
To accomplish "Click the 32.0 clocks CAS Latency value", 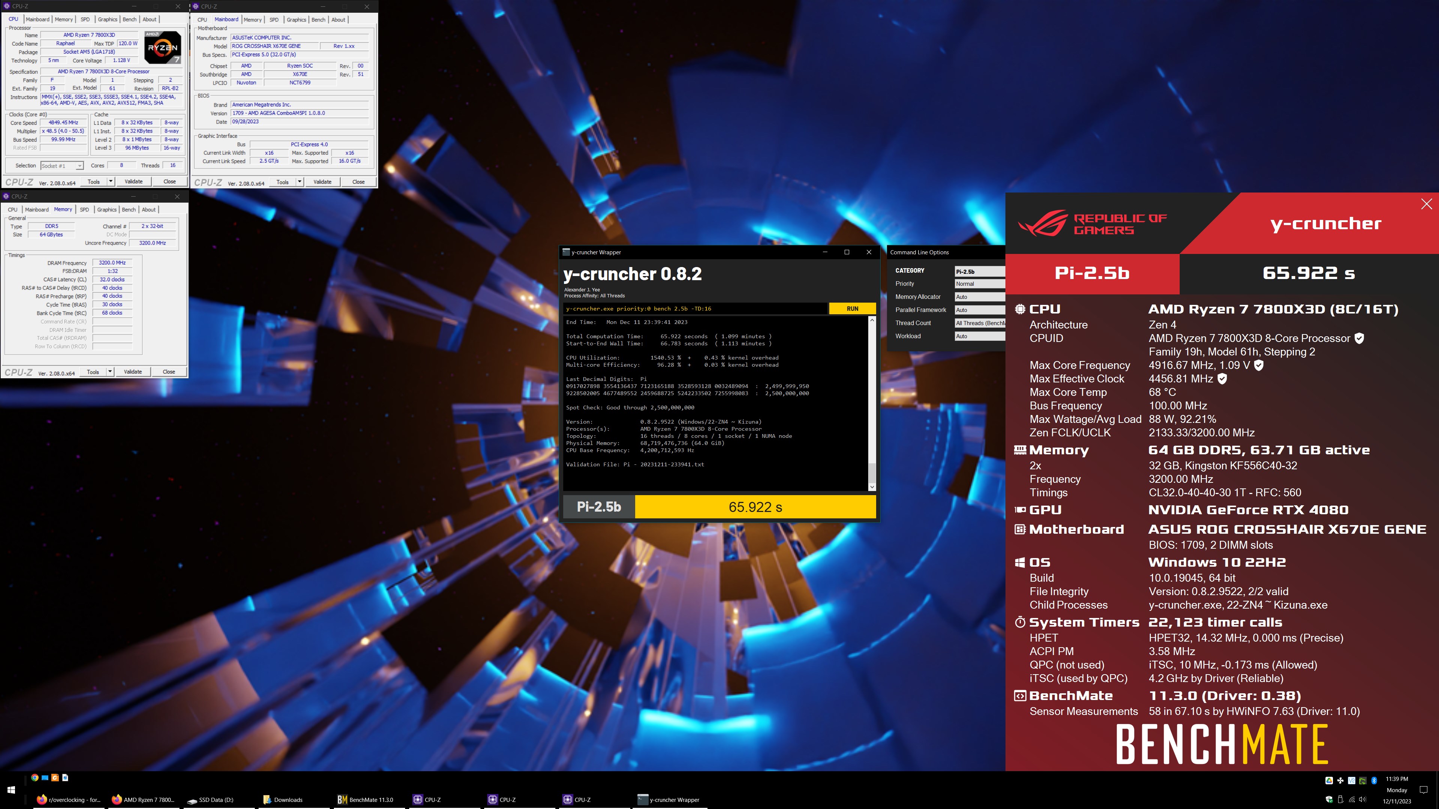I will point(112,280).
